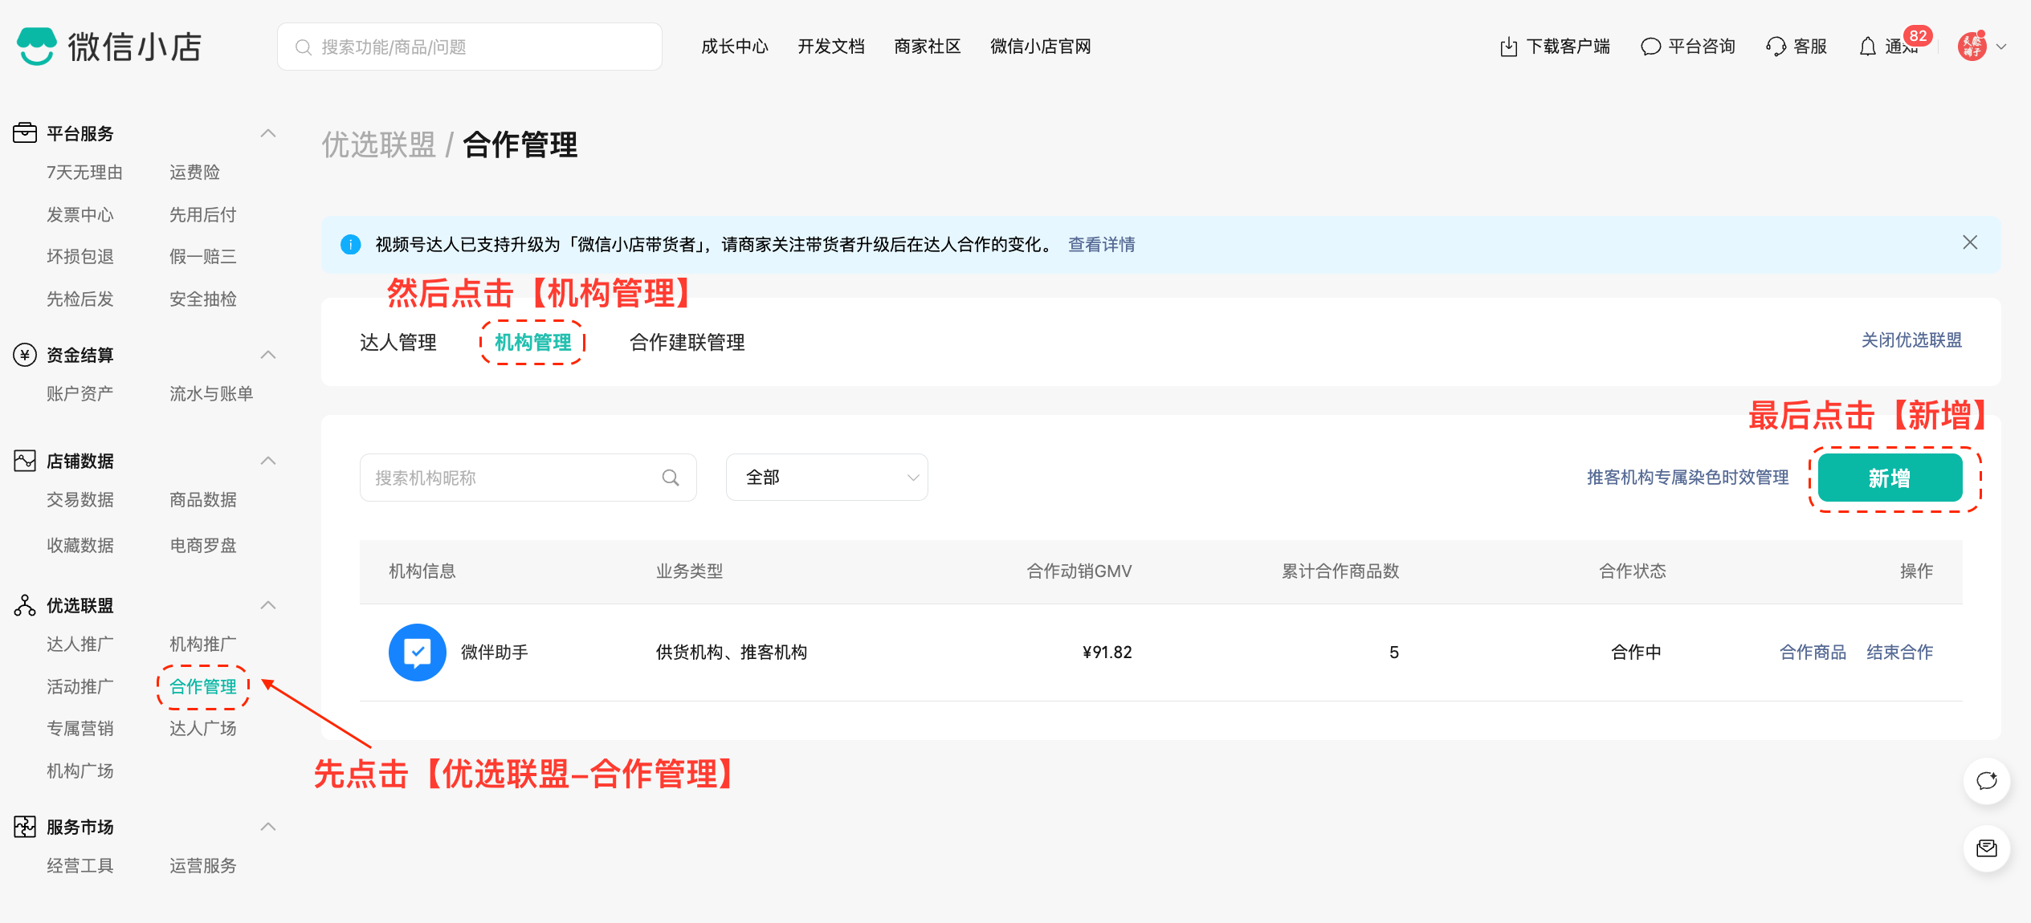Click the download client icon
This screenshot has height=923, width=2031.
[x=1508, y=47]
